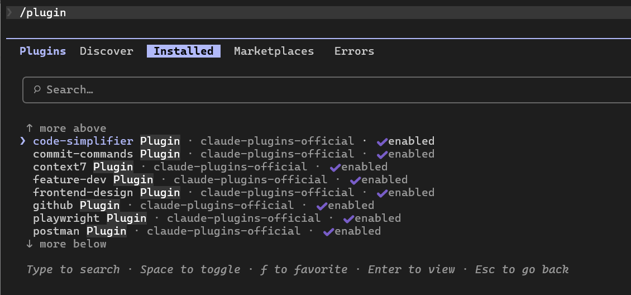631x295 pixels.
Task: Click the 'Space to toggle' hint
Action: coord(190,270)
